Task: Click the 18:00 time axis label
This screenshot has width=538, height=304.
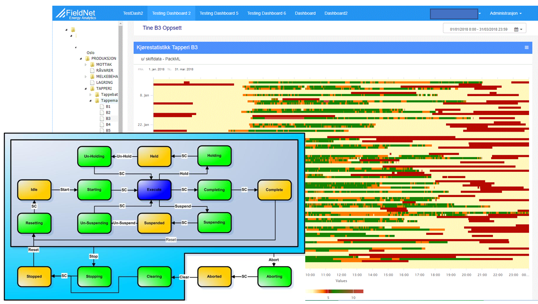Action: [436, 275]
